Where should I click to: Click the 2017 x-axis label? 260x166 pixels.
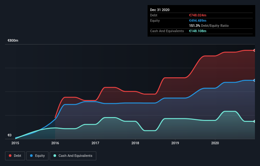point(95,143)
